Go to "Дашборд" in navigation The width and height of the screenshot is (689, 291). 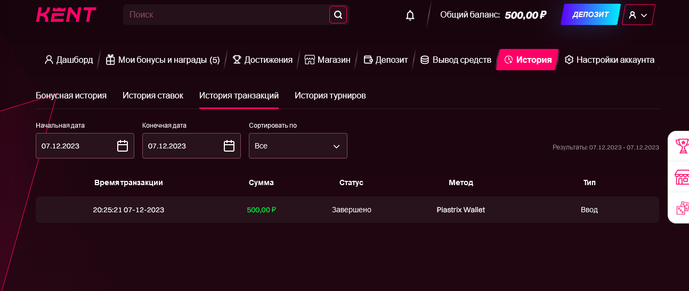(69, 60)
